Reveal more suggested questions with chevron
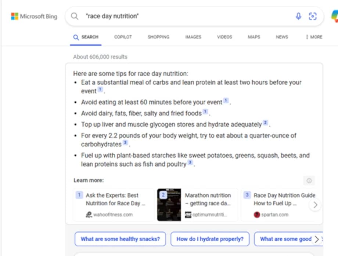338x256 pixels. pos(316,239)
